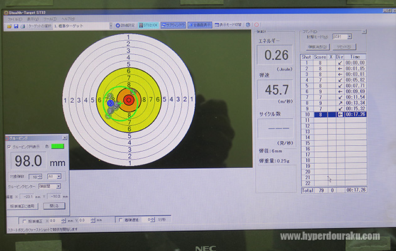Click the リセット reset button
Image resolution: width=396 pixels, height=251 pixels.
(345, 47)
